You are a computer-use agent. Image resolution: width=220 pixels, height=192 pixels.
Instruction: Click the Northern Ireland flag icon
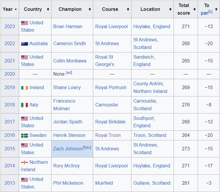24,162
